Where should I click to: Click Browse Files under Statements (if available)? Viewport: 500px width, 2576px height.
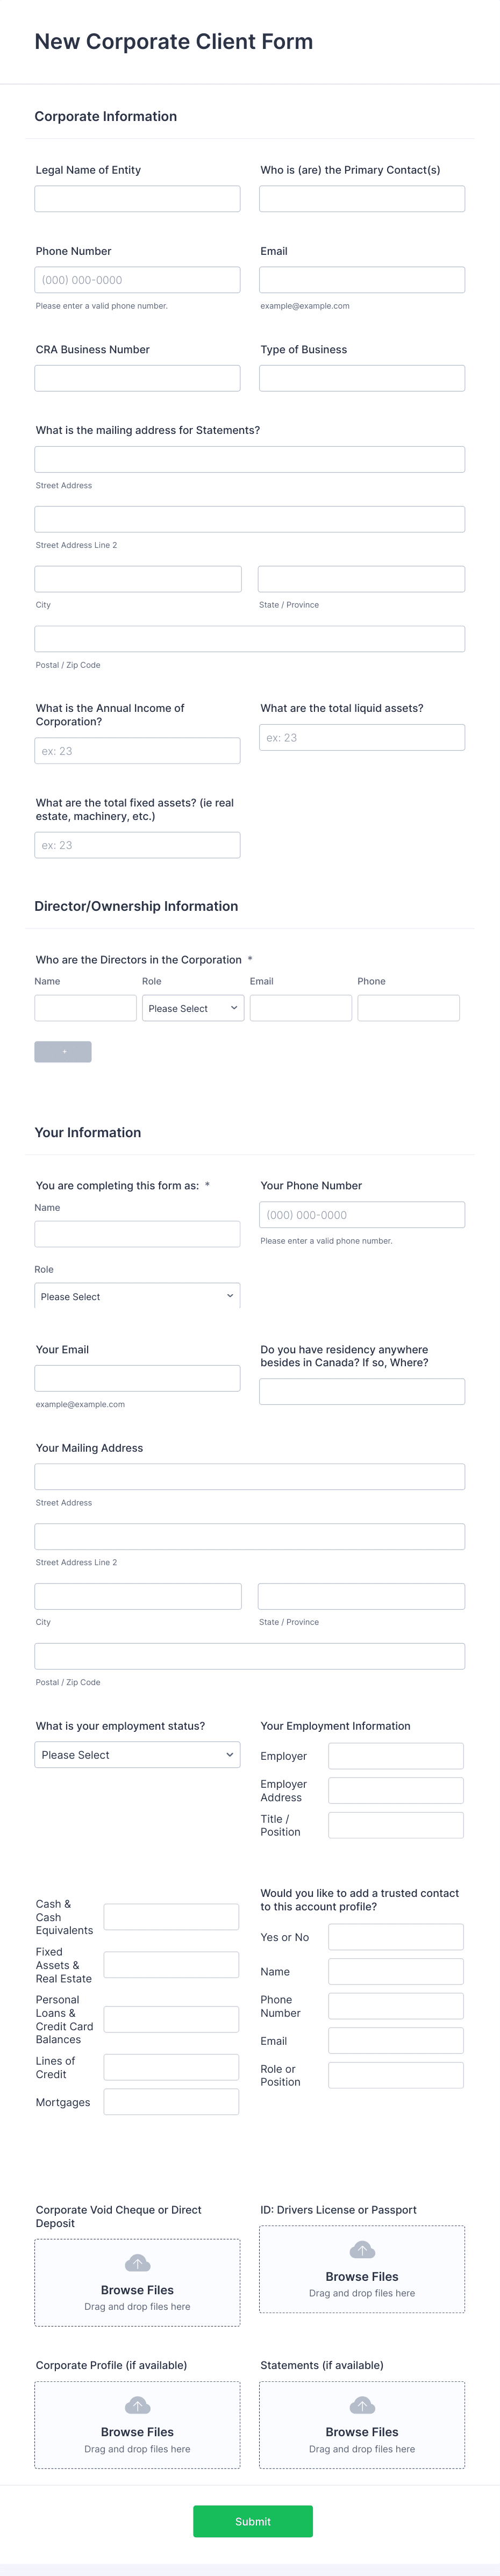[x=362, y=2432]
